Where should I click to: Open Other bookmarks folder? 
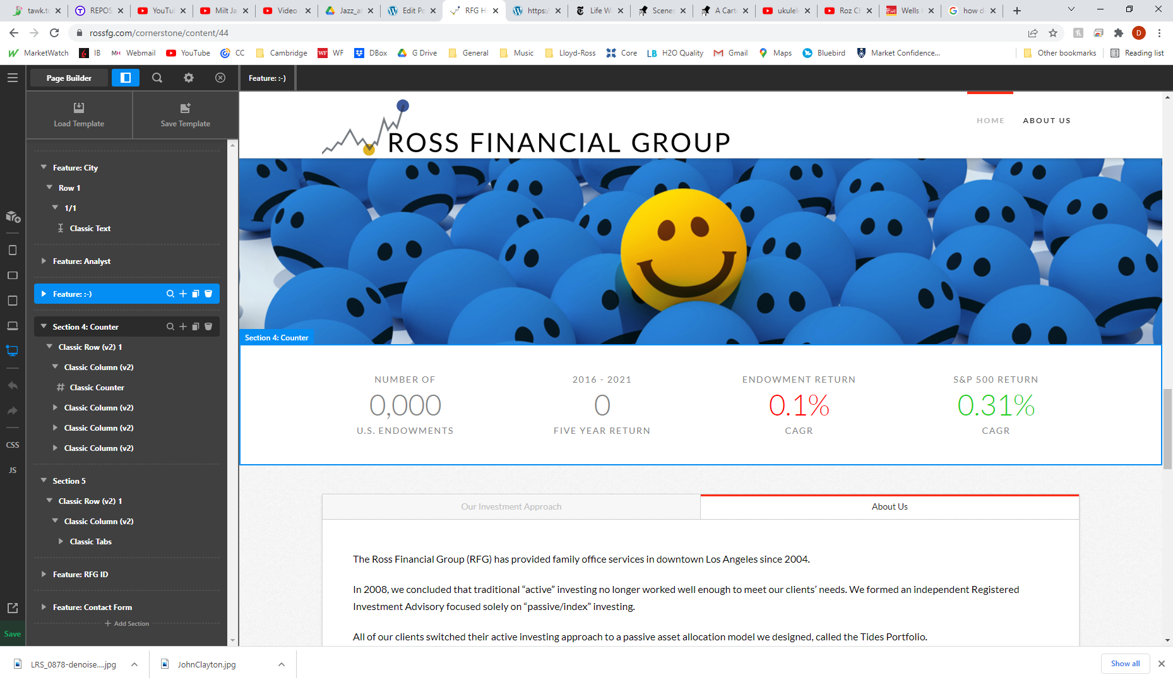[x=1059, y=53]
